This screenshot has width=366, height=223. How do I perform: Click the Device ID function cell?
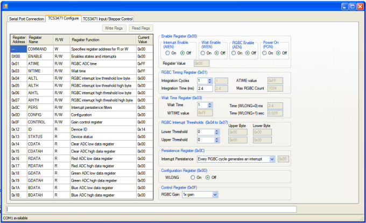click(103, 129)
